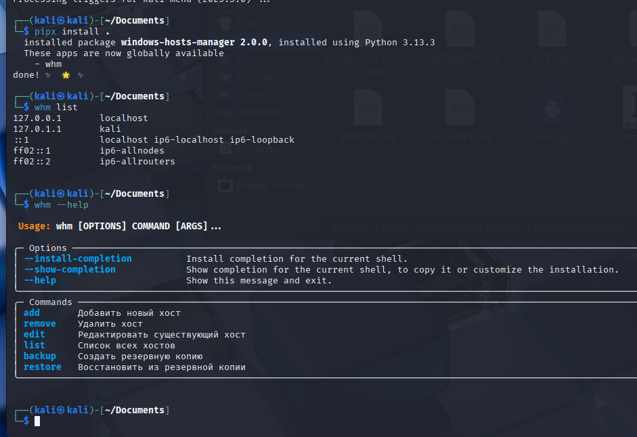Open the Pictures folder from the sidebar
Screen dimensions: 637x437
[x=255, y=75]
